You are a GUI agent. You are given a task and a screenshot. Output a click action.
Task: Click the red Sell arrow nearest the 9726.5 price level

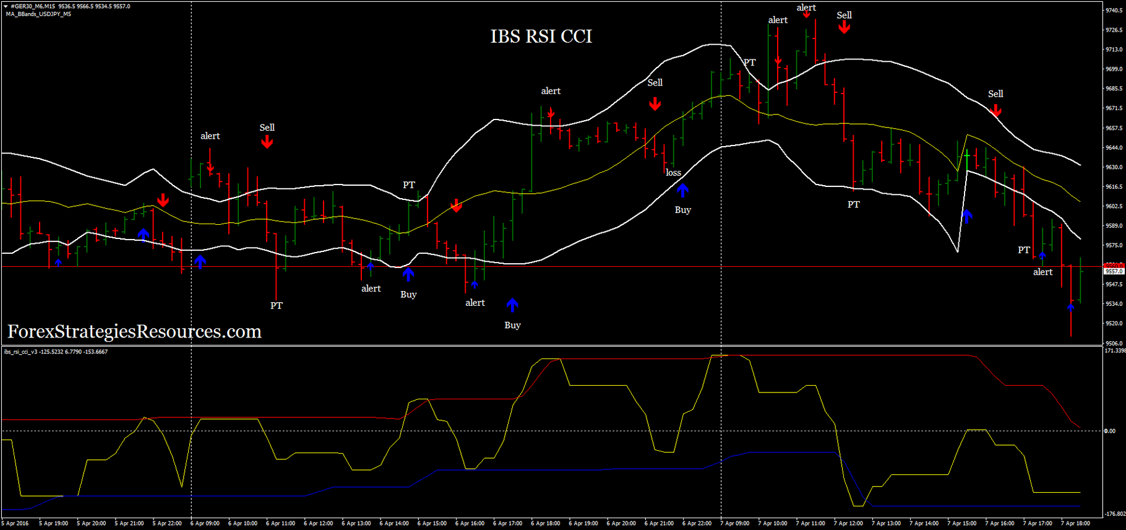(844, 27)
